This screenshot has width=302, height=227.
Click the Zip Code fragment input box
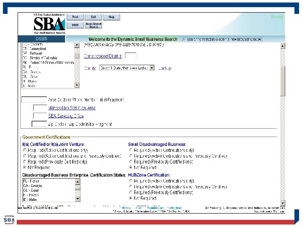click(39, 124)
